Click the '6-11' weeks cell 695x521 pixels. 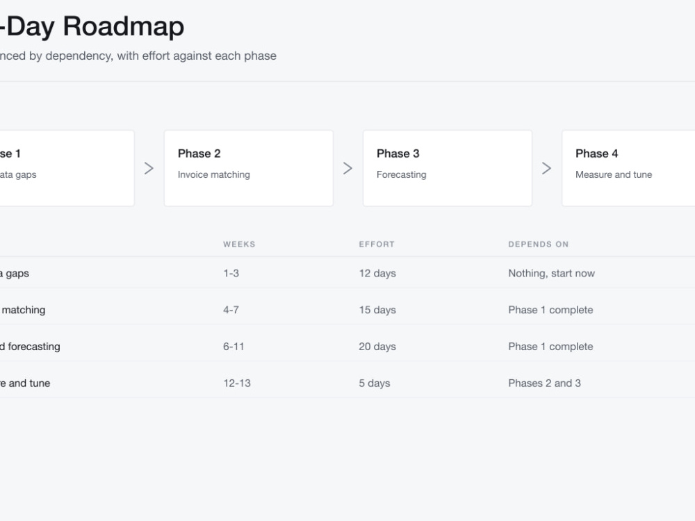tap(234, 347)
